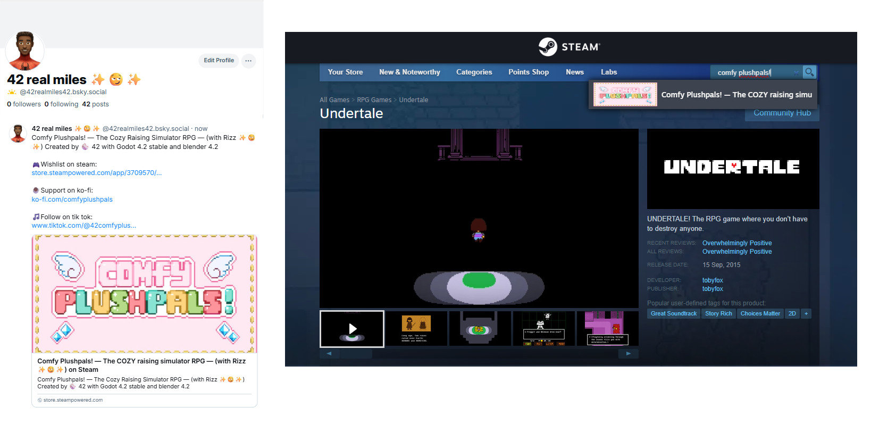This screenshot has height=424, width=896.
Task: Click the Great Soundtrack tag
Action: pos(673,313)
